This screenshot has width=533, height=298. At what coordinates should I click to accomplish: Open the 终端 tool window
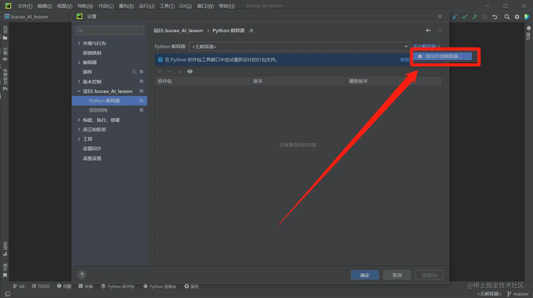pos(86,286)
